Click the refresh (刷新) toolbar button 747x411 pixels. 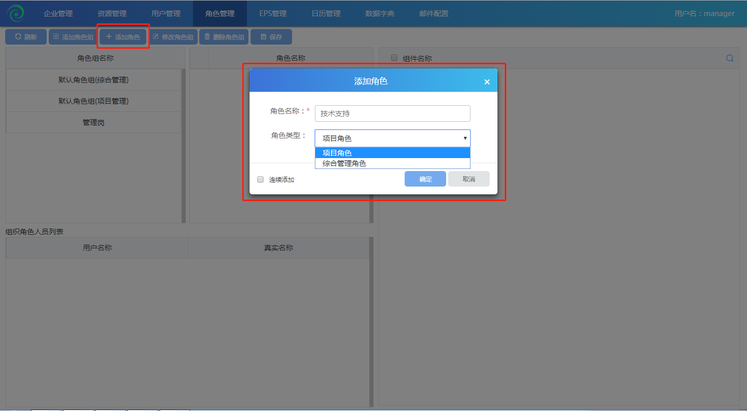coord(26,37)
